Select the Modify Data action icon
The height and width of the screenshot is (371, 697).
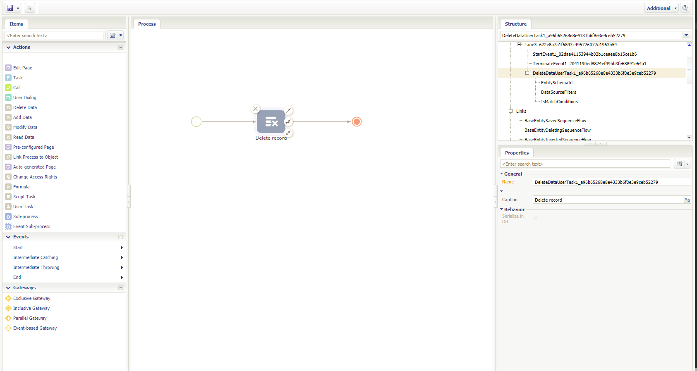click(x=8, y=127)
